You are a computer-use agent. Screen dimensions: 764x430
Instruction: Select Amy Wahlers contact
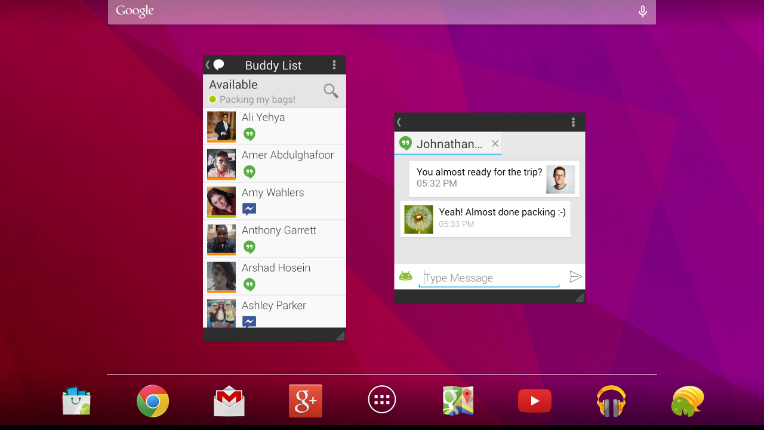(275, 201)
